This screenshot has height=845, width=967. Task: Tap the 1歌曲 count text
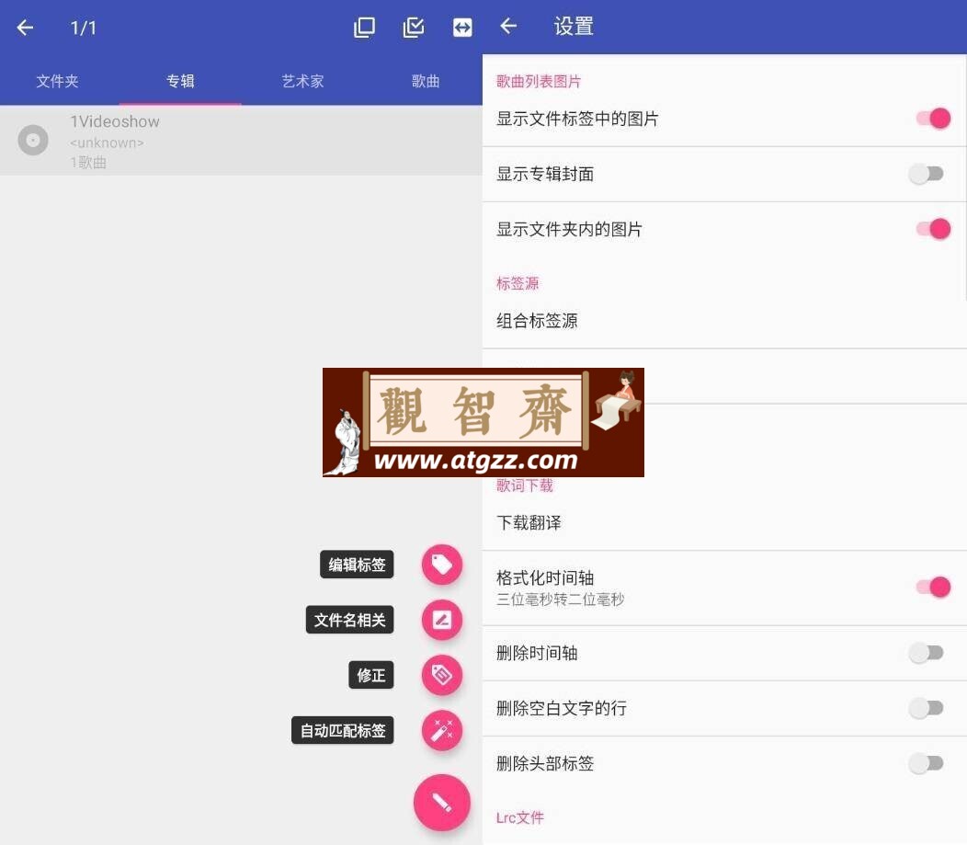88,162
